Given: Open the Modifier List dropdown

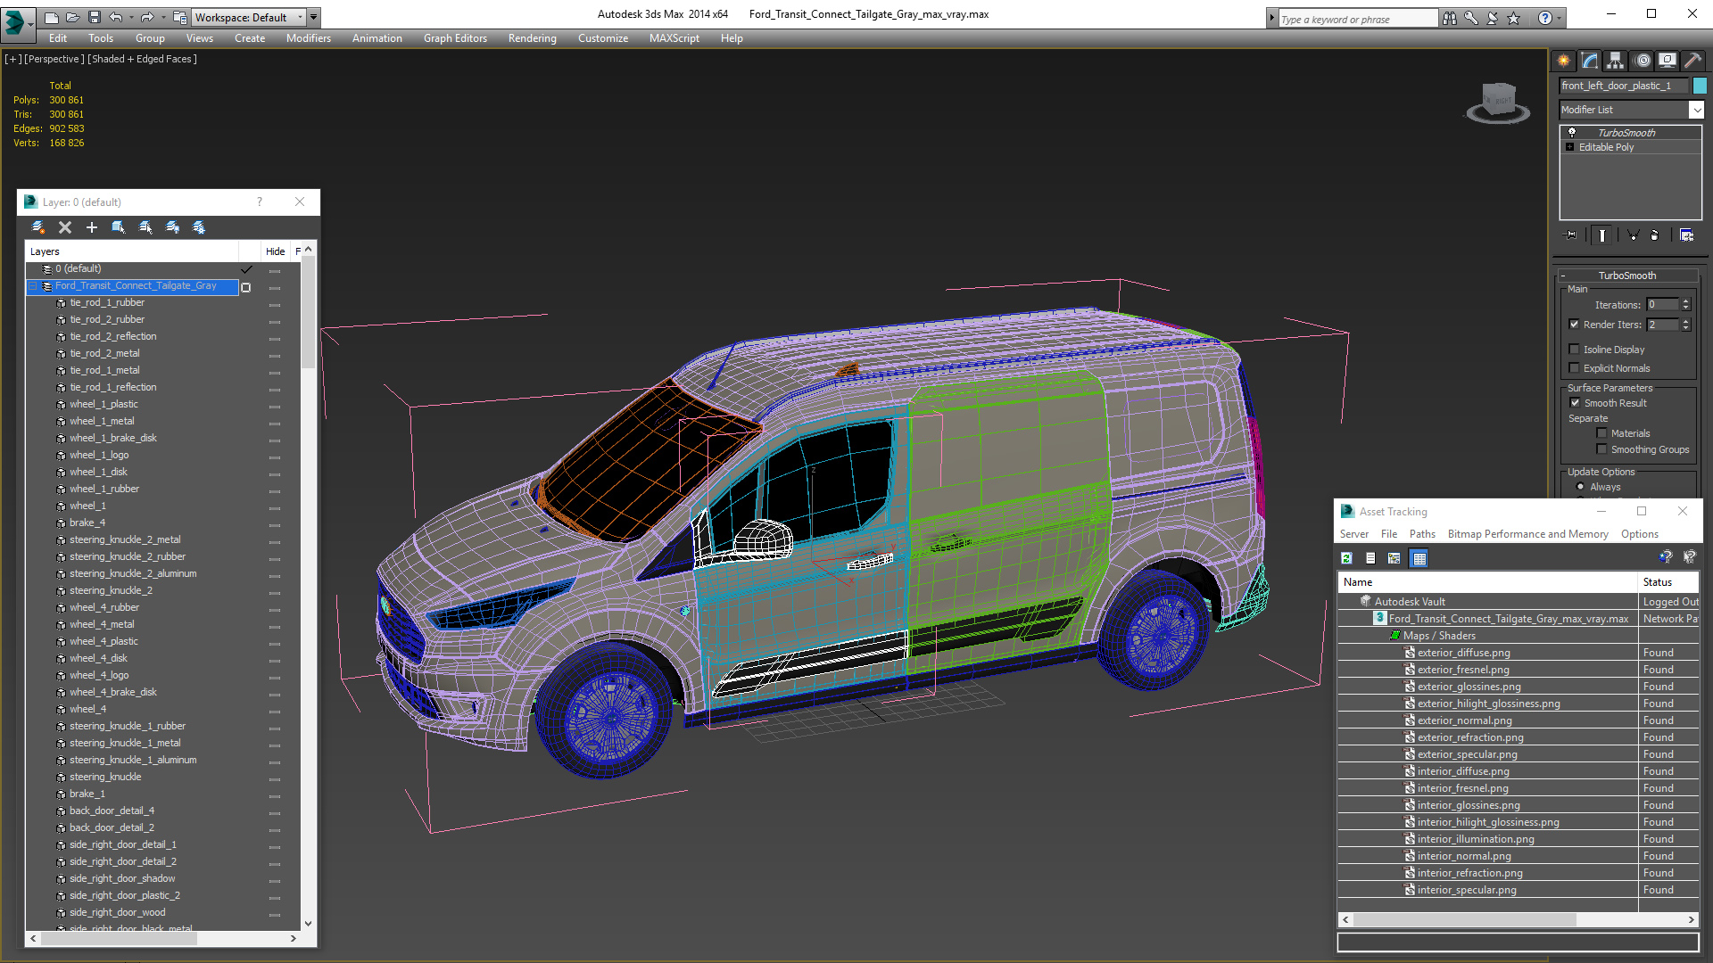Looking at the screenshot, I should [x=1696, y=110].
